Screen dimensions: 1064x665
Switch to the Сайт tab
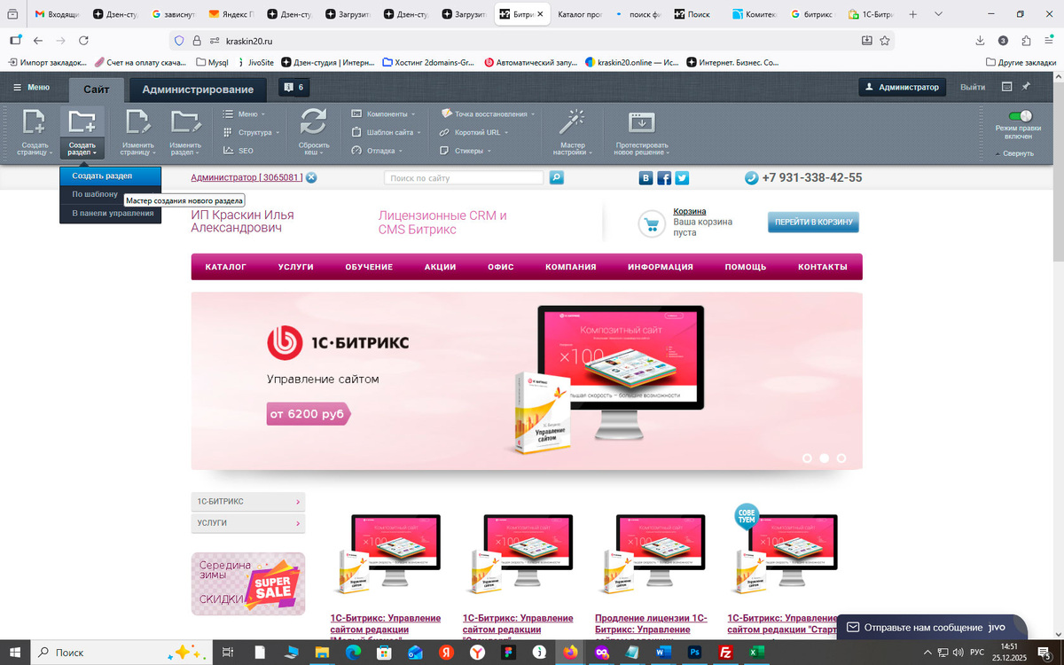coord(97,89)
